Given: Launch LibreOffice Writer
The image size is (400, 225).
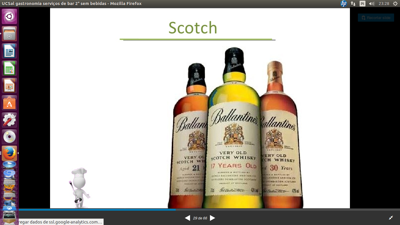Looking at the screenshot, I should pos(9,51).
